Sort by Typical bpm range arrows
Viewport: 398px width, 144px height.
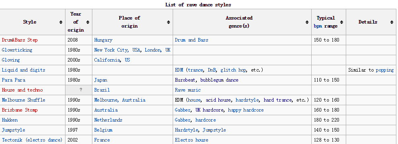tap(341, 22)
